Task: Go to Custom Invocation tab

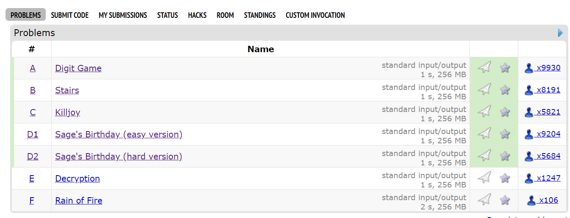Action: 315,15
